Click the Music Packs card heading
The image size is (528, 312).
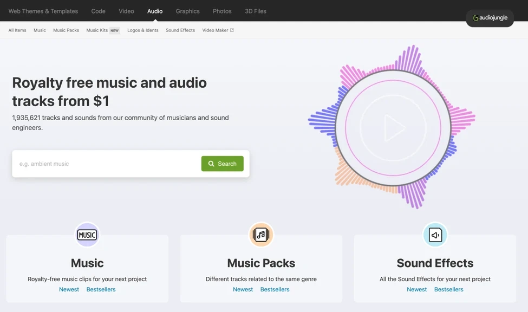(261, 263)
